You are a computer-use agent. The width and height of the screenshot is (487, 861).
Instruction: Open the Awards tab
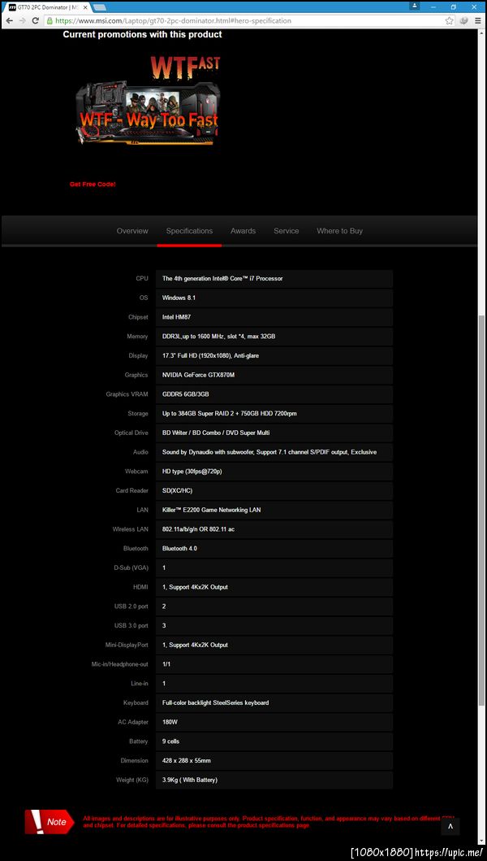click(x=243, y=231)
